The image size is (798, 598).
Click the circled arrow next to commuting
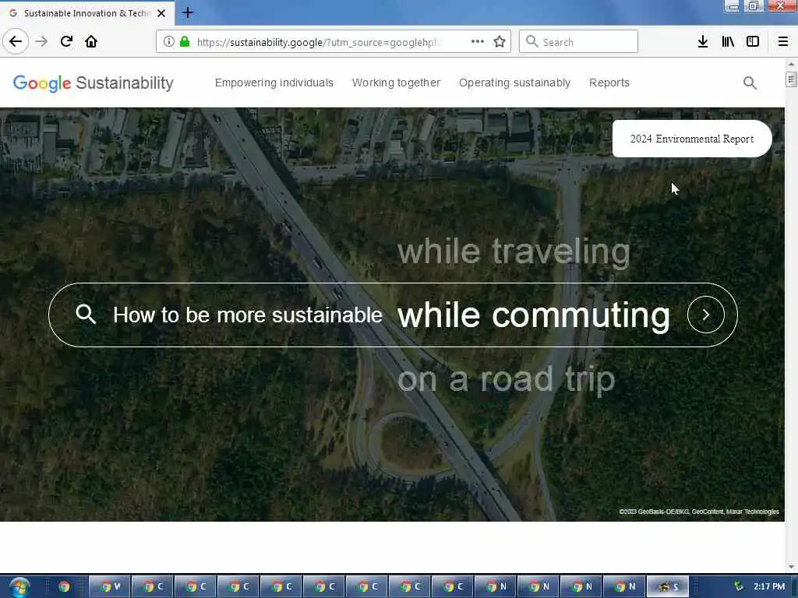point(706,315)
